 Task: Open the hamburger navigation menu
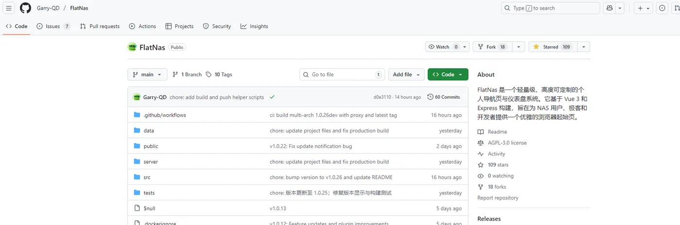pos(9,8)
